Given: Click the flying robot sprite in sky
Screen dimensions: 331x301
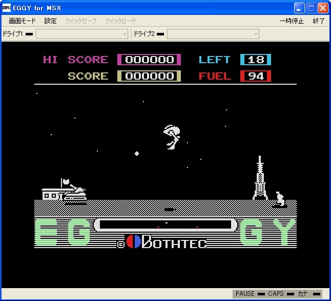Looking at the screenshot, I should point(172,137).
